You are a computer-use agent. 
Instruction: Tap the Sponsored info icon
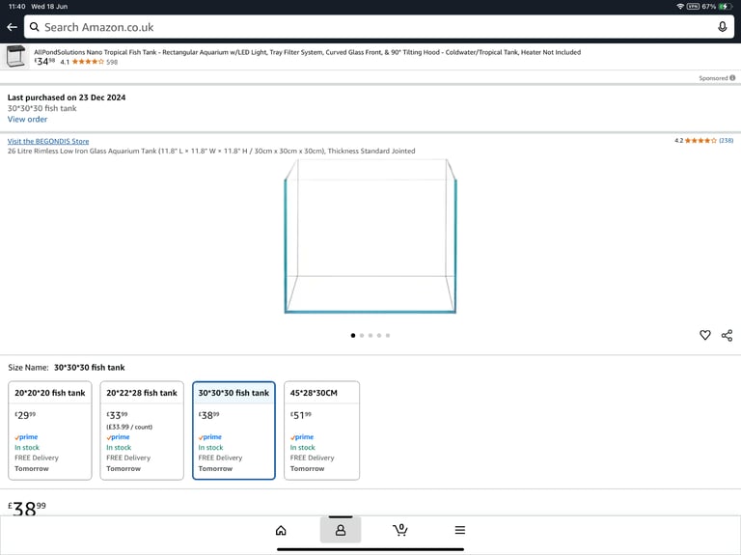732,78
